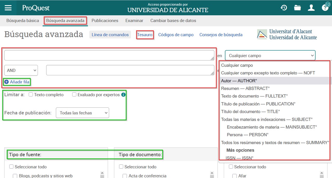The height and width of the screenshot is (178, 332).
Task: Click Tipo de fuente list scrollbar up arrow
Action: 102,173
